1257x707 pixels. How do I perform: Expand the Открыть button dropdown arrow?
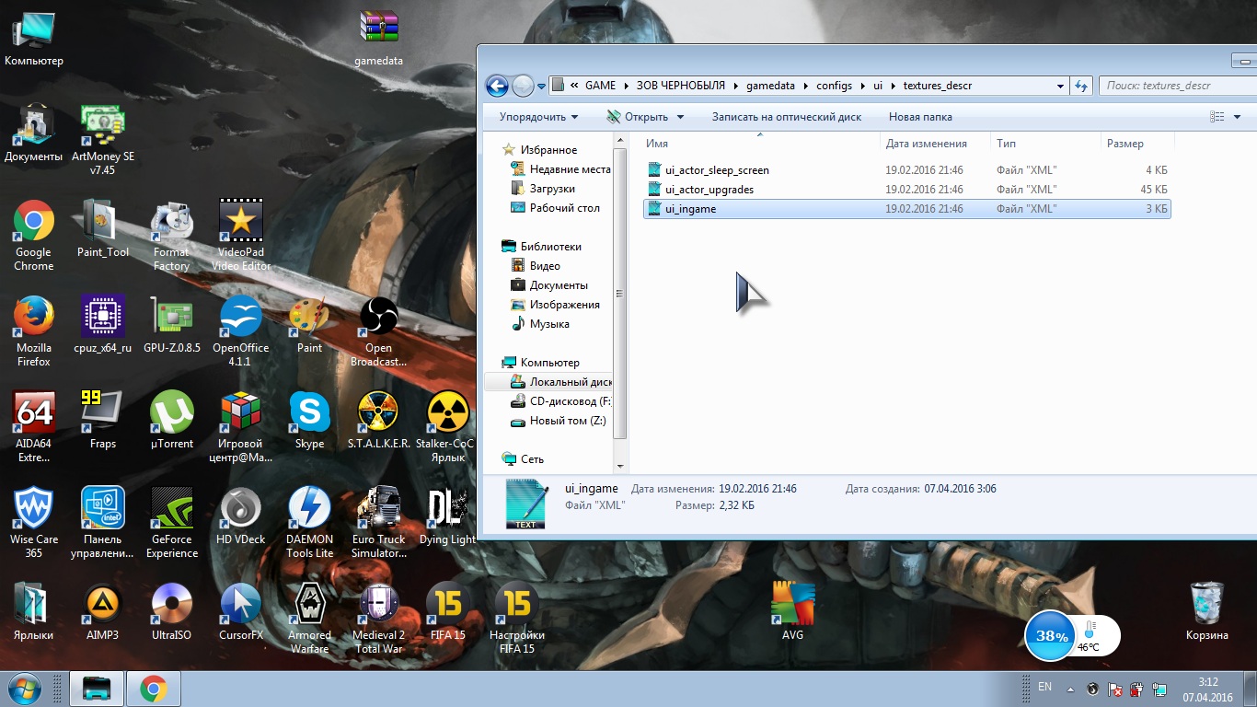(x=681, y=117)
